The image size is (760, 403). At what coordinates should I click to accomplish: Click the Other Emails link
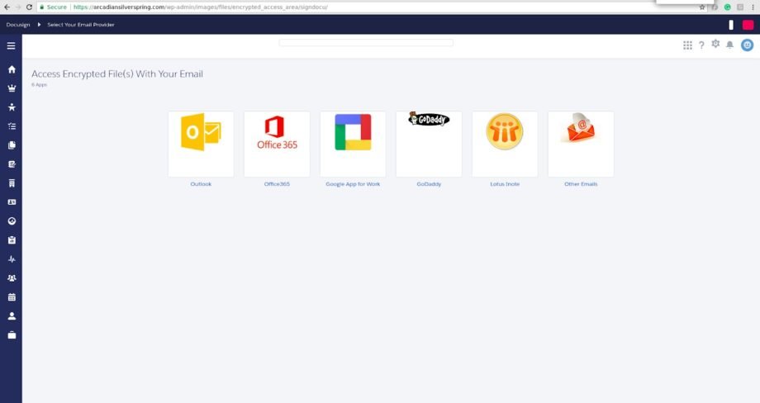(x=581, y=184)
